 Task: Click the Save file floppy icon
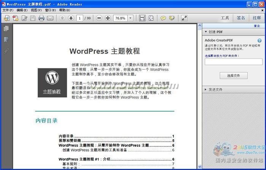[x=33, y=18]
